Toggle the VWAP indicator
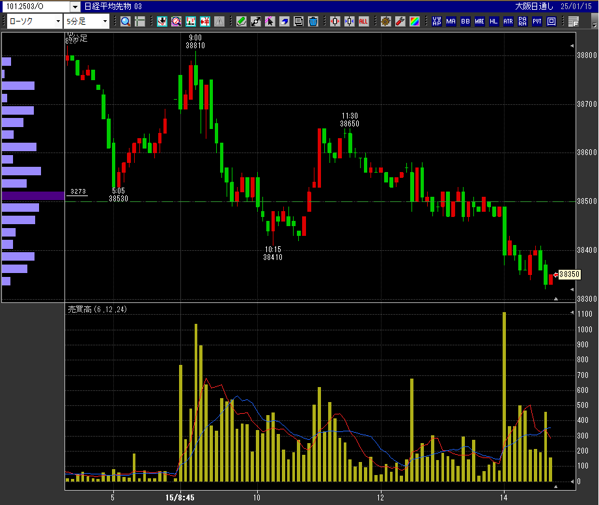This screenshot has height=505, width=599. click(x=437, y=22)
